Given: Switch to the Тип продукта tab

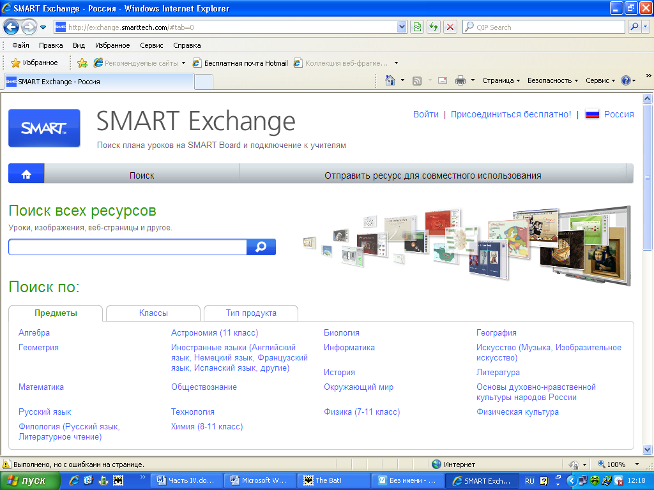Looking at the screenshot, I should coord(251,313).
